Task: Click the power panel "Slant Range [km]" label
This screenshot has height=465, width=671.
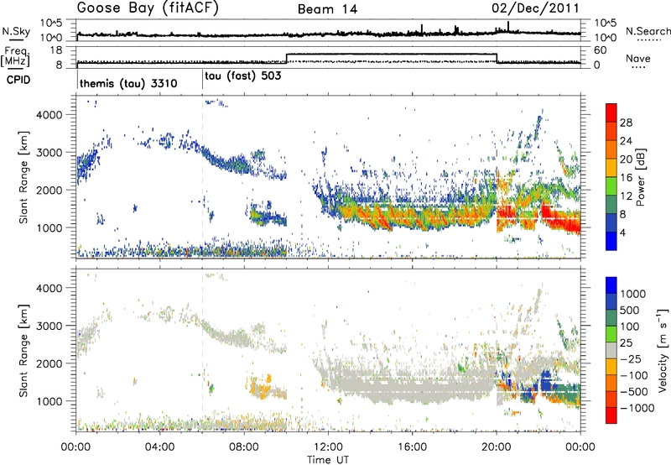Action: [23, 177]
